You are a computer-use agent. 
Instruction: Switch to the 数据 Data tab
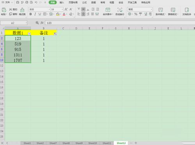coord(94,2)
